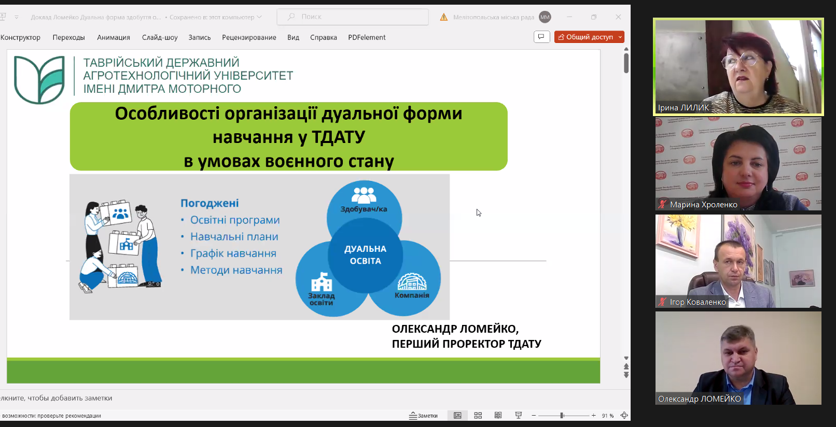Click the green slide title box
Screen dimensions: 836x427
coord(289,136)
